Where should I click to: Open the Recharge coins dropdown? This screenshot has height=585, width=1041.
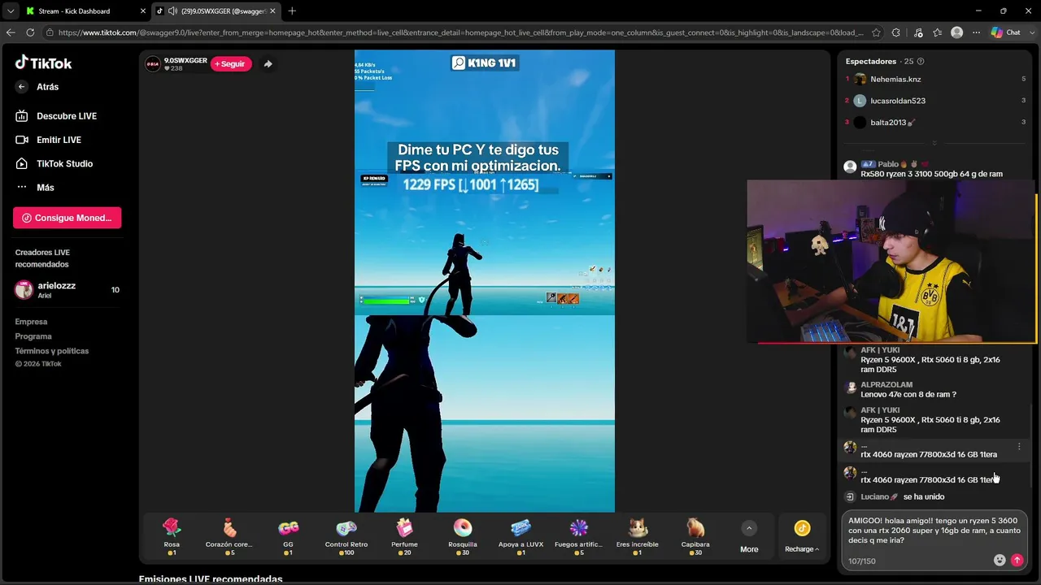click(802, 536)
